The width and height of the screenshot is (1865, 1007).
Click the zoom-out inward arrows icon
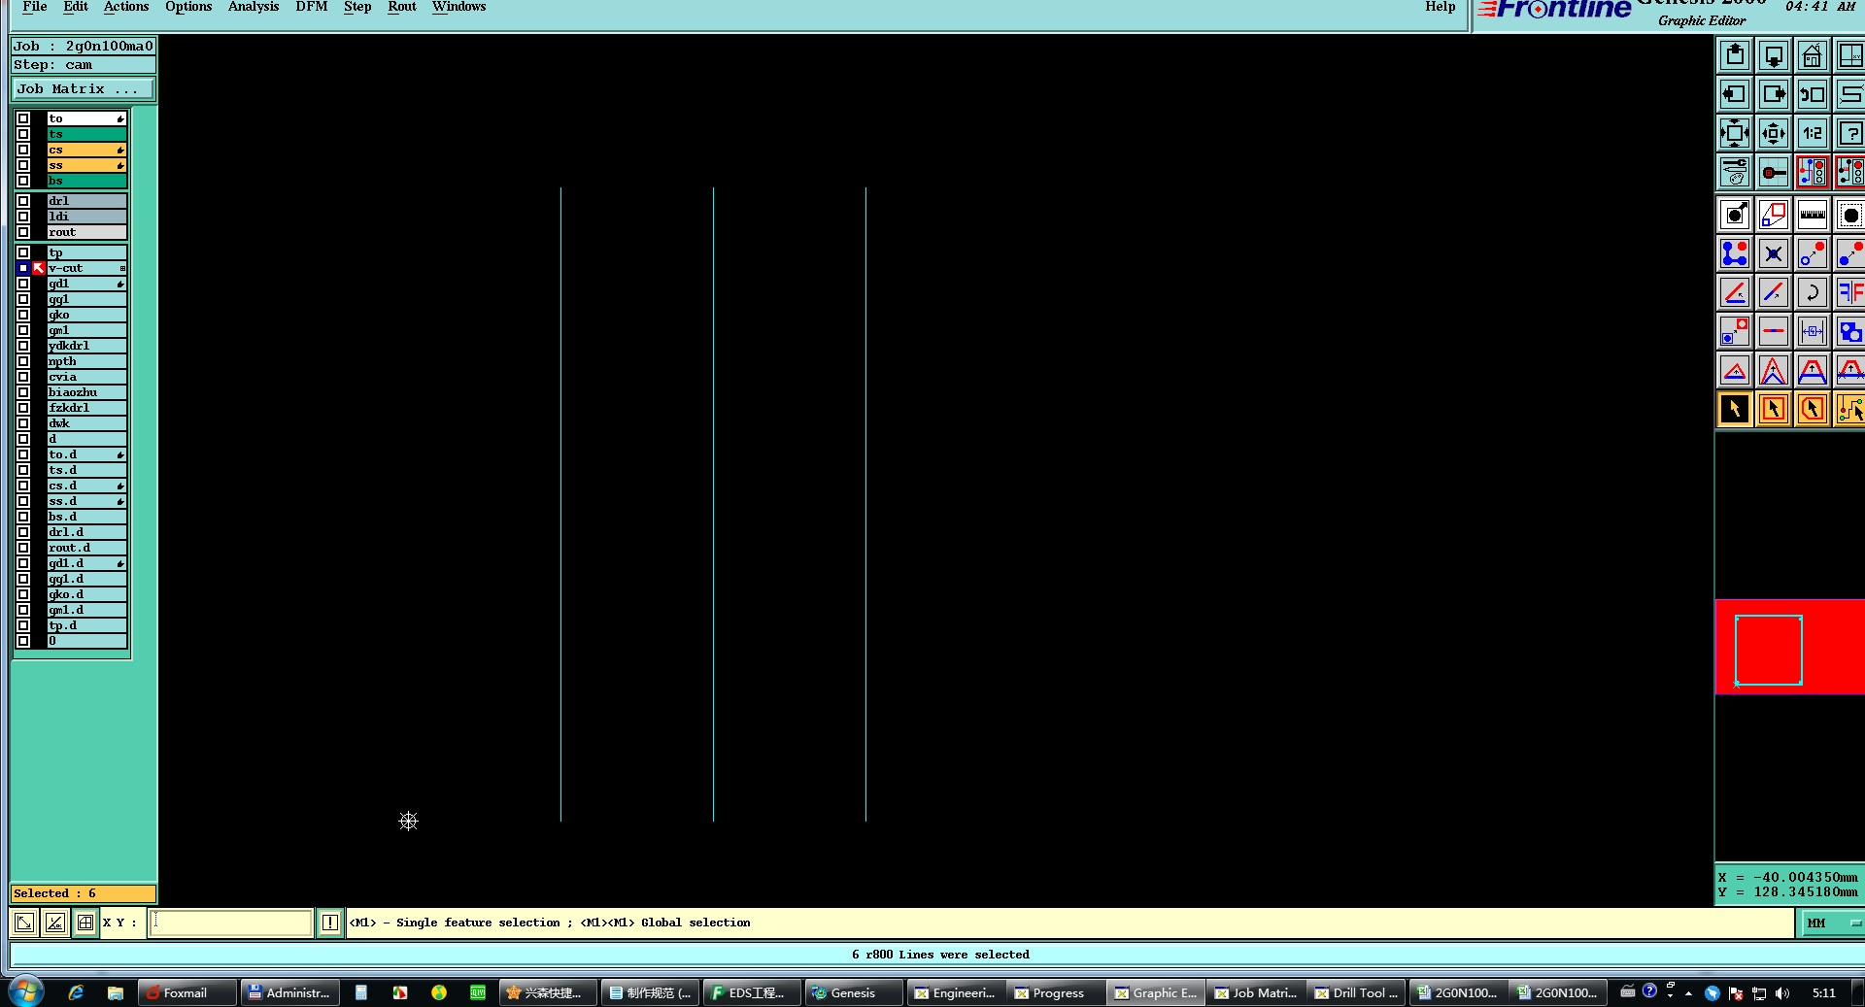point(1774,134)
